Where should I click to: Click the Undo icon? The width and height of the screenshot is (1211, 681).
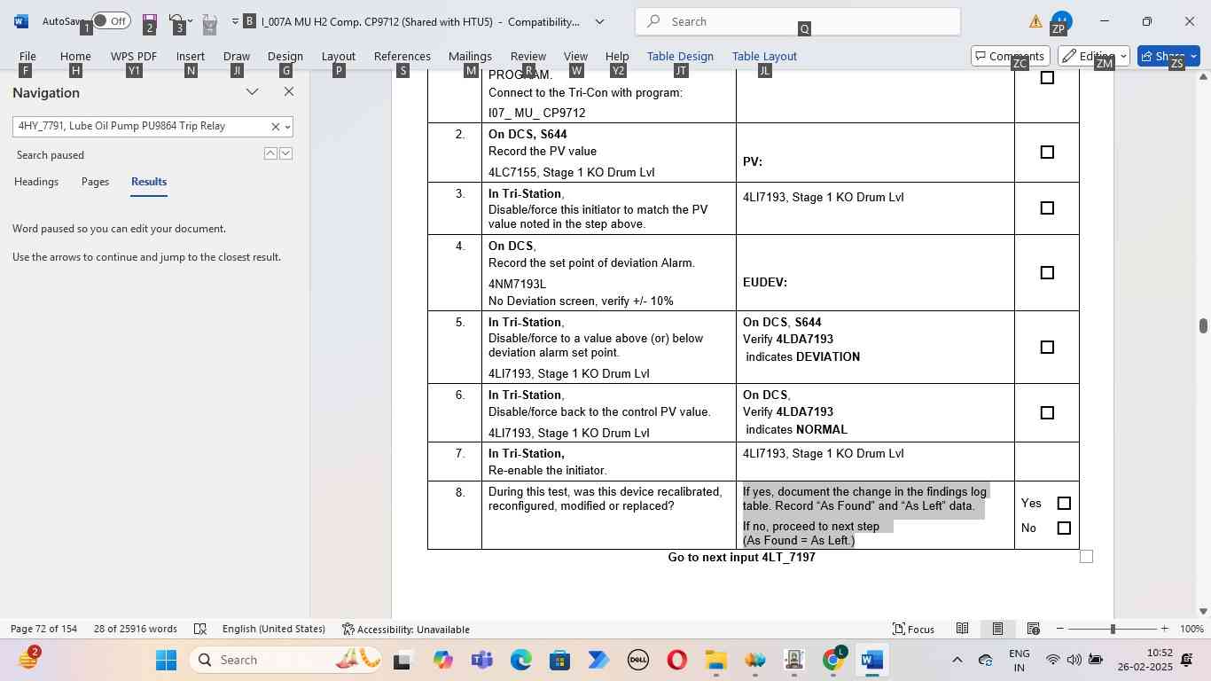pyautogui.click(x=176, y=20)
